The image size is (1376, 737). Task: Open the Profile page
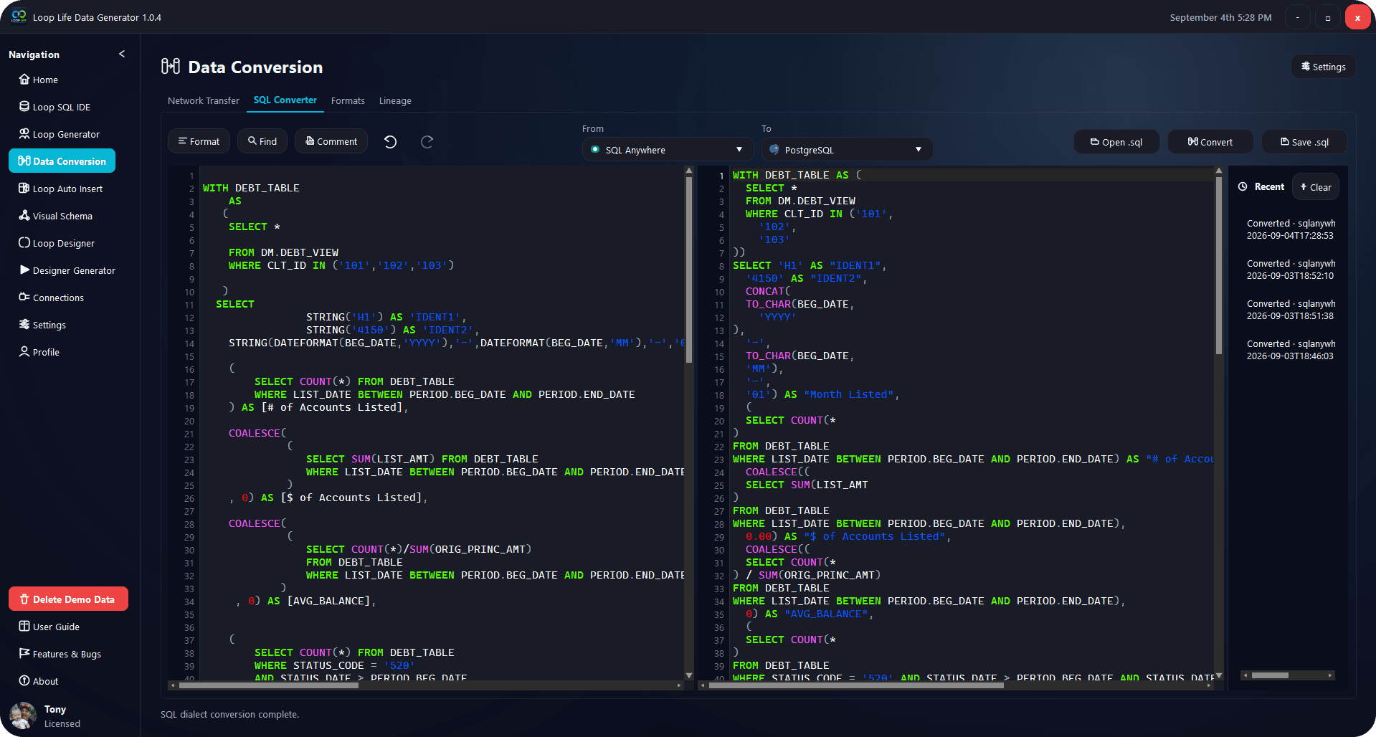(x=39, y=352)
